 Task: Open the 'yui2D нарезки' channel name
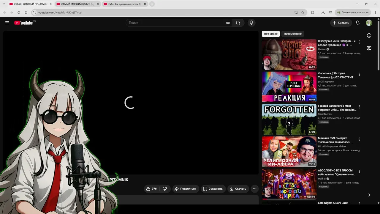[x=326, y=82]
